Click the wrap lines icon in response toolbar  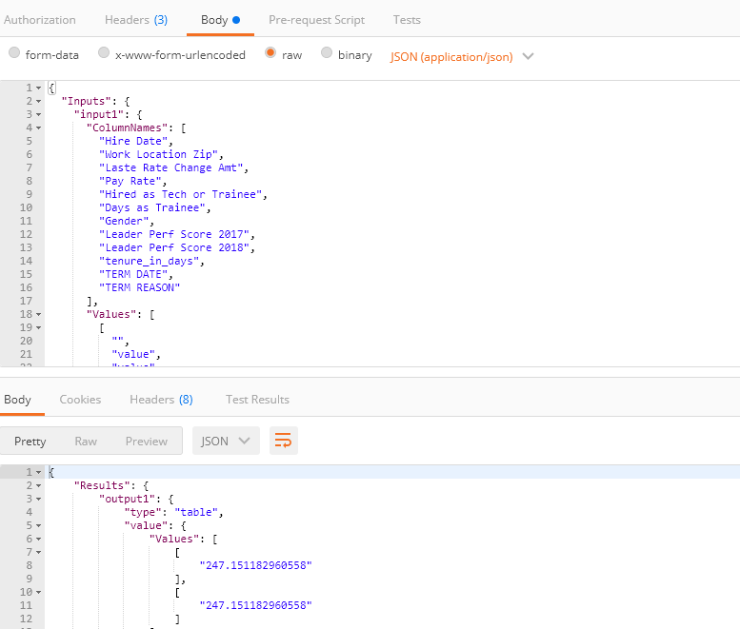point(283,441)
